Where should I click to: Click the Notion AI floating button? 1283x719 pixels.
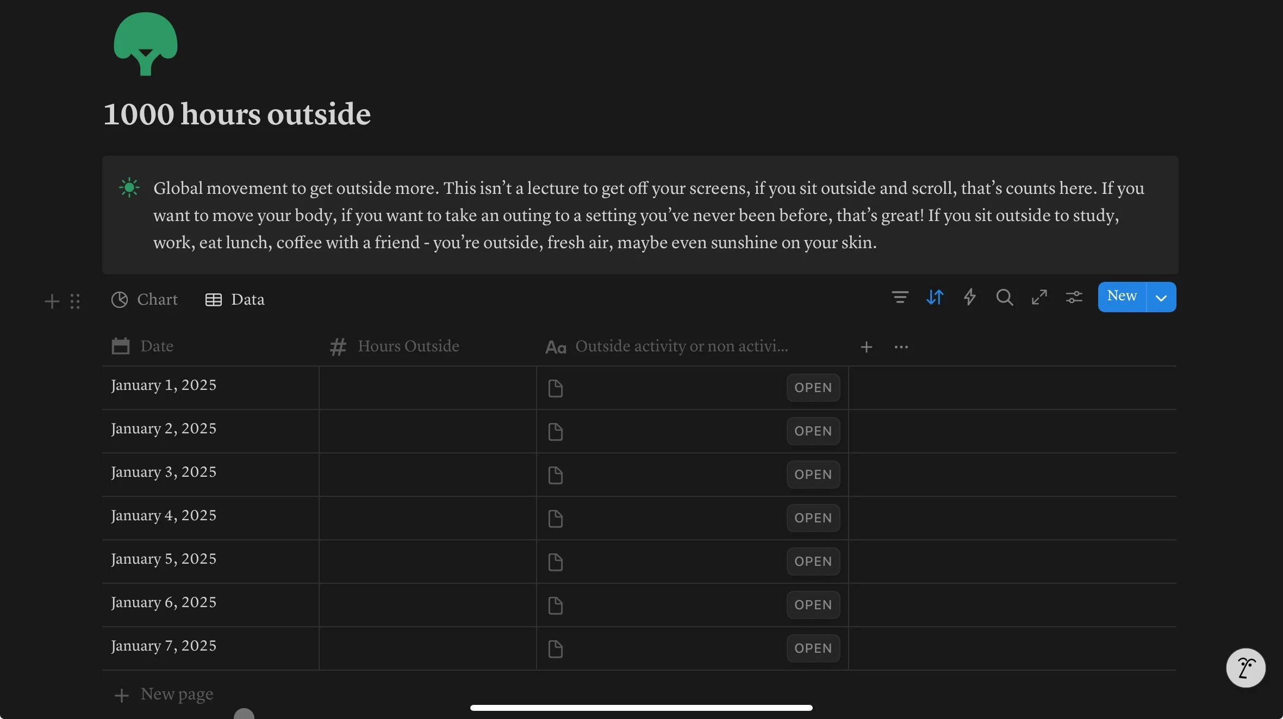click(1245, 667)
